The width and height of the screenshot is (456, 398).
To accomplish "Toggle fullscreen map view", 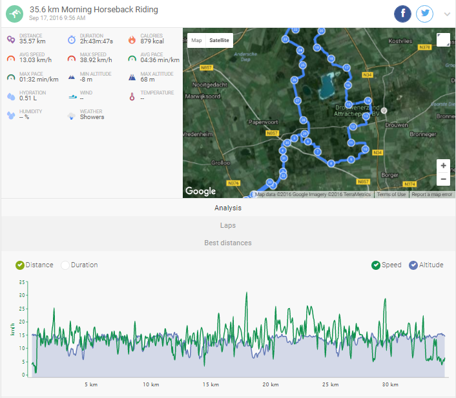I will pyautogui.click(x=443, y=40).
